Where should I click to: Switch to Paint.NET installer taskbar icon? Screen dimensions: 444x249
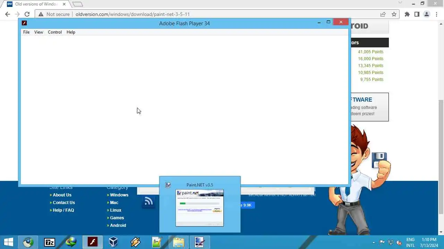pos(199,242)
